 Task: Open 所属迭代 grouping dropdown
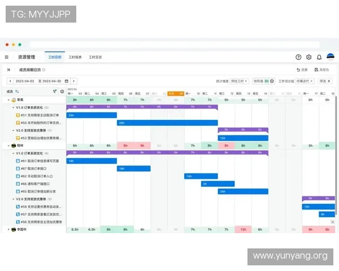click(x=305, y=81)
